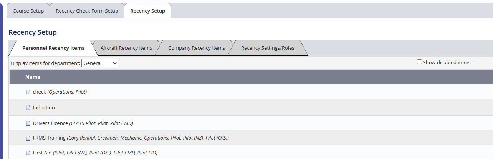493x159 pixels.
Task: Open the Company Recency Items tab
Action: coord(197,48)
